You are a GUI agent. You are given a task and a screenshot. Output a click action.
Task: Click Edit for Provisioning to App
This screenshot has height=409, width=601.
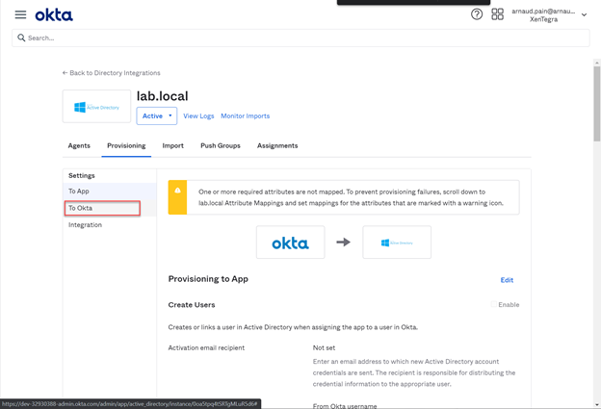[507, 280]
